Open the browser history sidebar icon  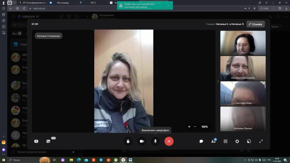pos(3,8)
